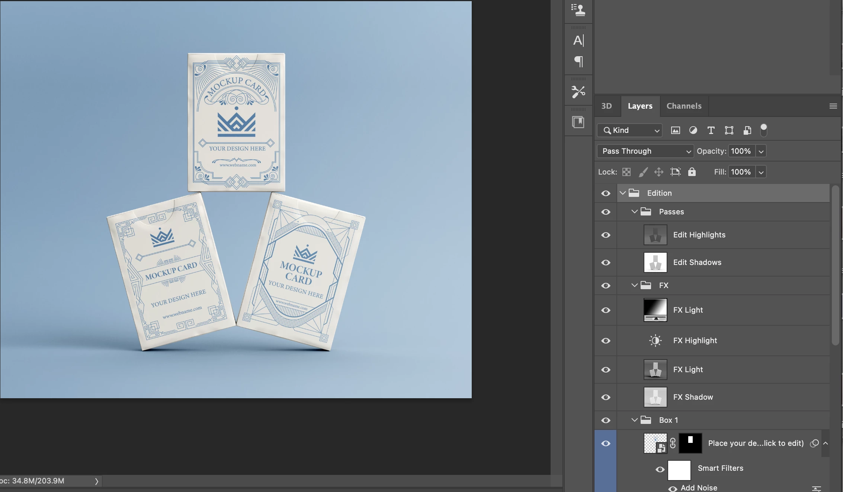Image resolution: width=843 pixels, height=492 pixels.
Task: Open the Clone Source stamp panel icon
Action: [578, 10]
